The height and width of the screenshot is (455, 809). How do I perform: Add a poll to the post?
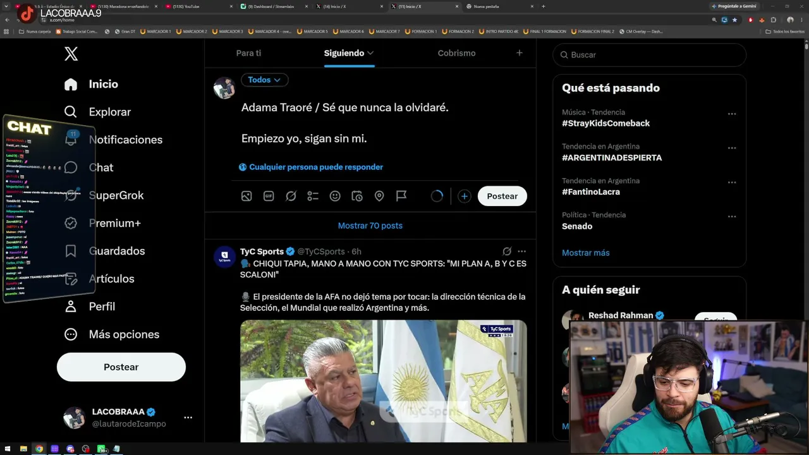313,196
